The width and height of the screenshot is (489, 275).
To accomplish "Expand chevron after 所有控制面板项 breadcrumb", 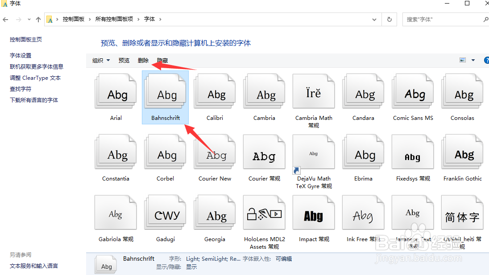I will pos(138,19).
